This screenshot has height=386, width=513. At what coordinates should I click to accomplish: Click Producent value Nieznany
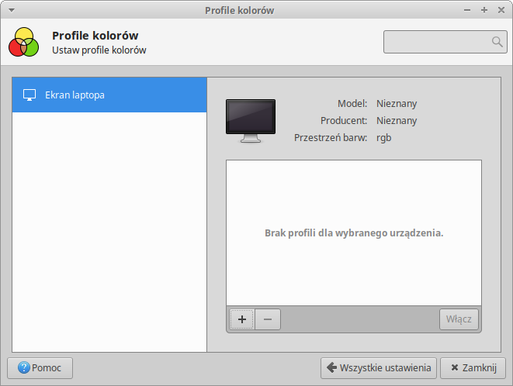[397, 121]
